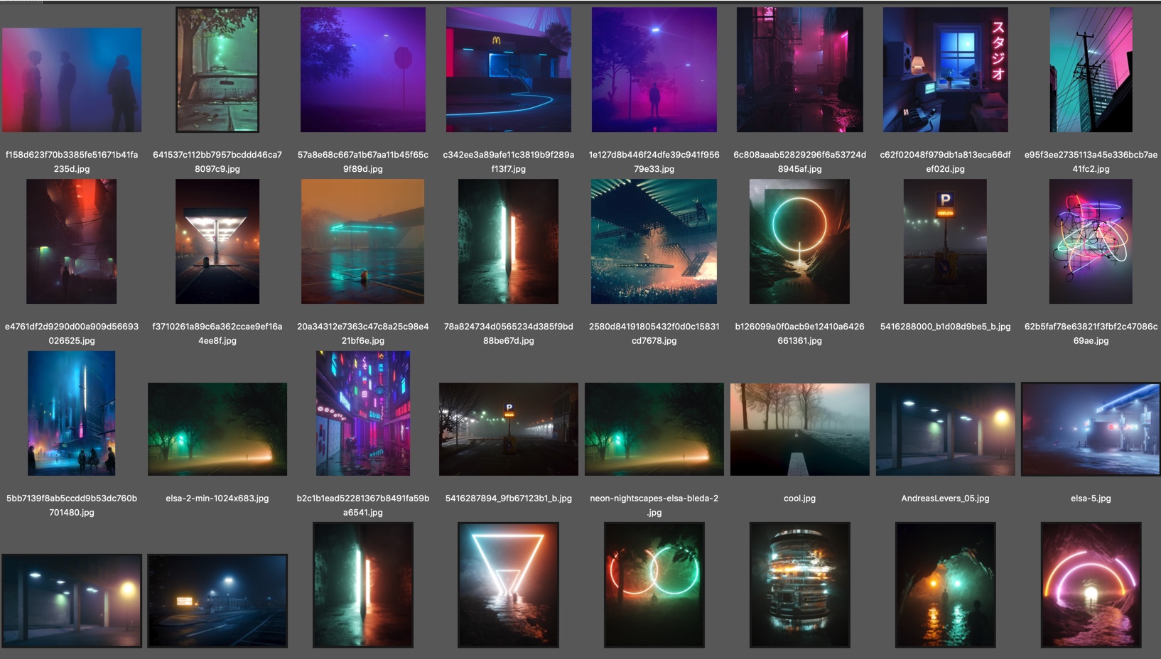
Task: Pick the two interlocking neon rings image
Action: click(654, 584)
